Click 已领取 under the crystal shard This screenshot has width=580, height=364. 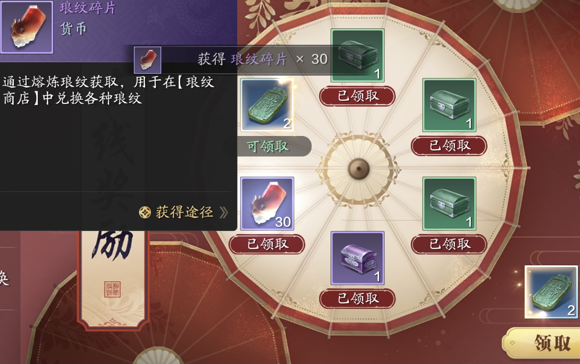point(267,244)
